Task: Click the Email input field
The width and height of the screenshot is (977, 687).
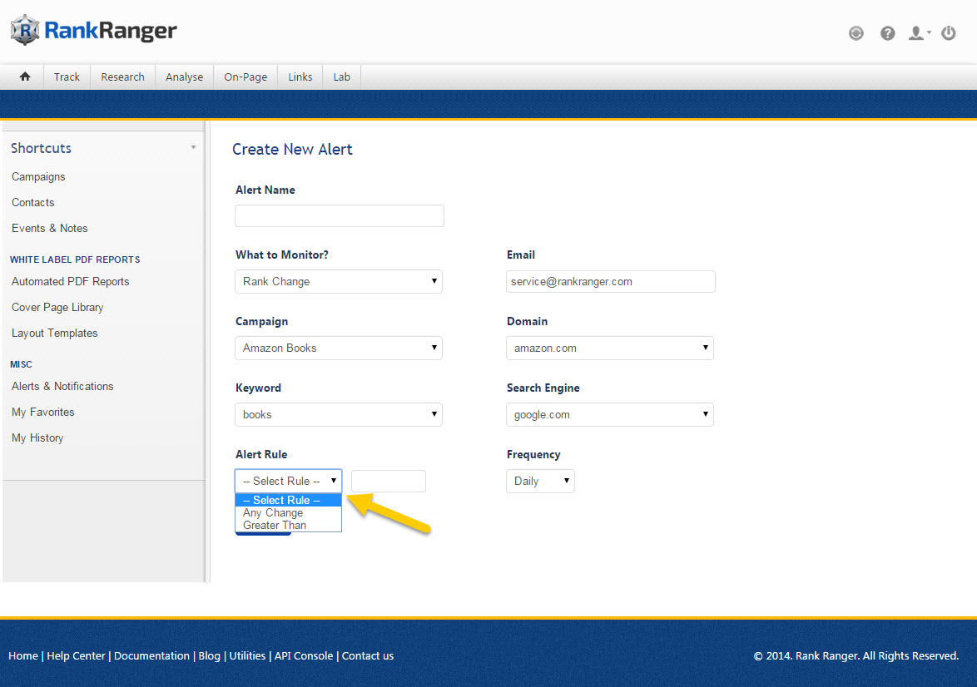Action: click(610, 281)
